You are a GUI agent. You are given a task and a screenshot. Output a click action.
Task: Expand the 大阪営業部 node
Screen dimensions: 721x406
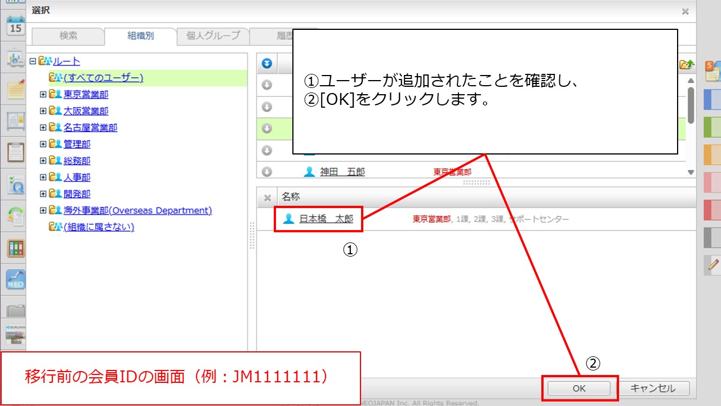[43, 111]
